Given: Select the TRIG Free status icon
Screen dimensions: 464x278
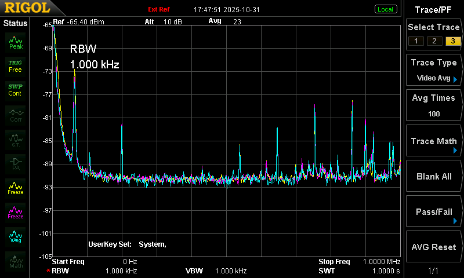Looking at the screenshot, I should point(16,67).
